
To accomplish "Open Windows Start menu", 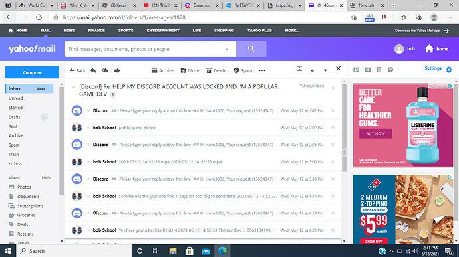I will point(8,251).
